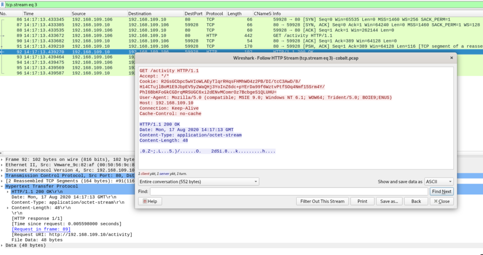Select packet 88 ACK row
Screen dimensions: 483x255
click(x=241, y=30)
